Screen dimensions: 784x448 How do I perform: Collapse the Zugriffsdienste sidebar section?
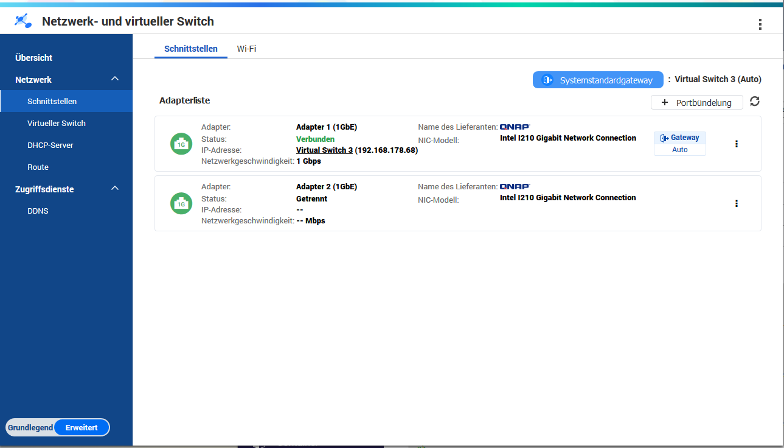point(114,189)
